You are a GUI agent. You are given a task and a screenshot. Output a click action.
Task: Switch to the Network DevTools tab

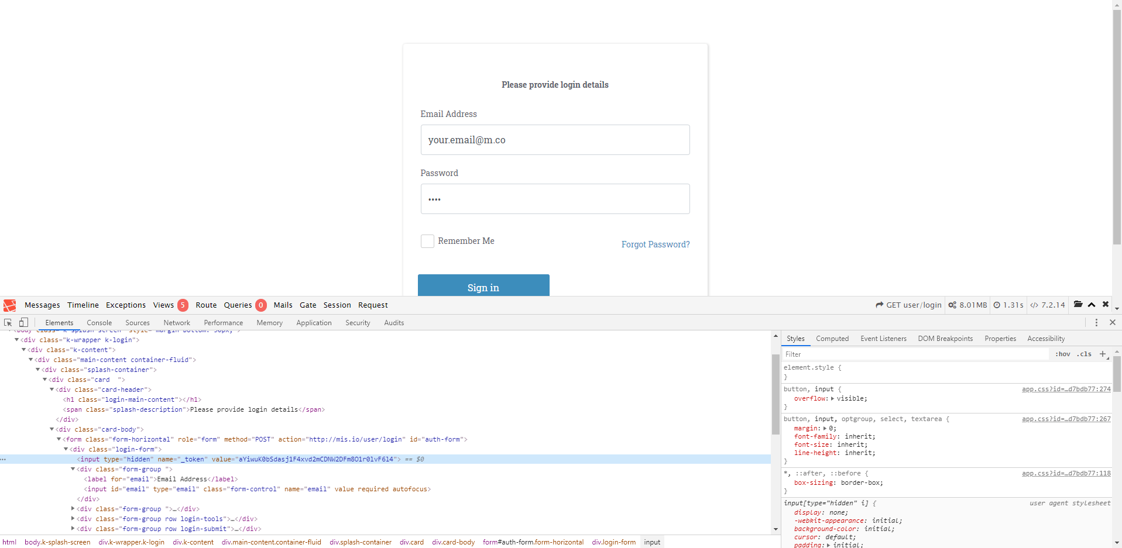pos(177,323)
